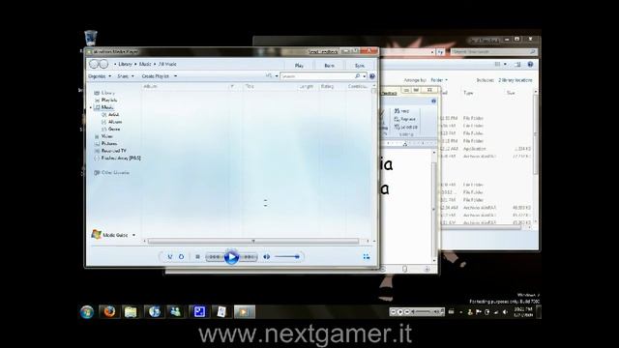Click the Explorer window search box
The height and width of the screenshot is (348, 619).
pos(493,51)
